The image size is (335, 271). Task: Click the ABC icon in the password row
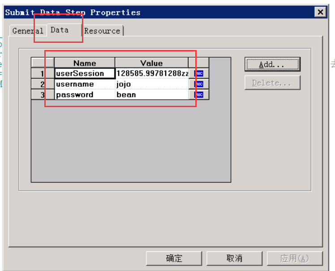pos(198,95)
